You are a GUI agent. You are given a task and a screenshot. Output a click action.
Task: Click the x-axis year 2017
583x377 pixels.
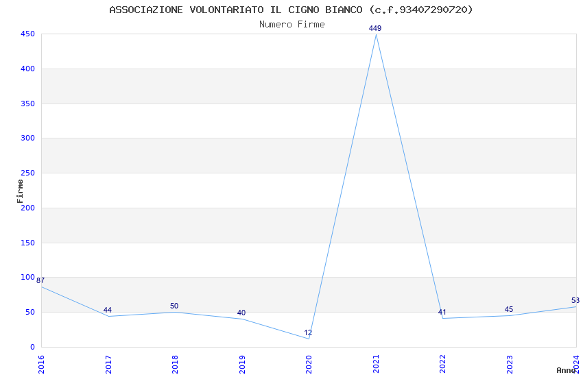pos(108,365)
